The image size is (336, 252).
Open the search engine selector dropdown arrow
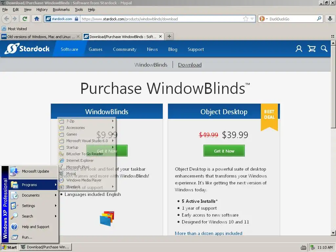pyautogui.click(x=267, y=19)
